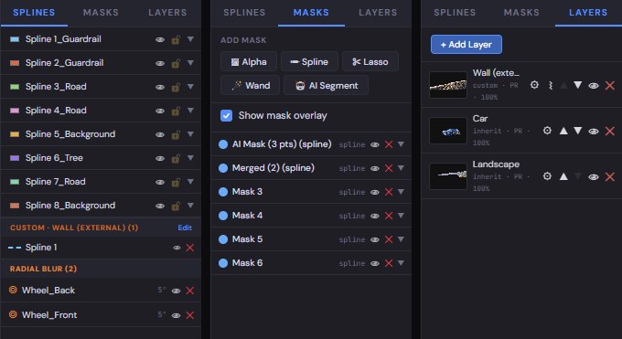Viewport: 622px width, 339px height.
Task: Switch left panel to the LAYERS tab
Action: coord(167,12)
